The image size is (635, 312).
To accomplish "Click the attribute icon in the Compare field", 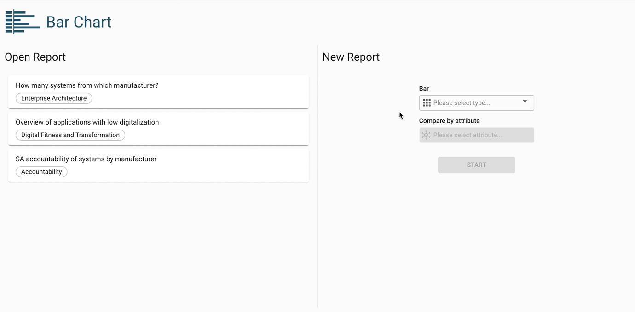I will 426,135.
